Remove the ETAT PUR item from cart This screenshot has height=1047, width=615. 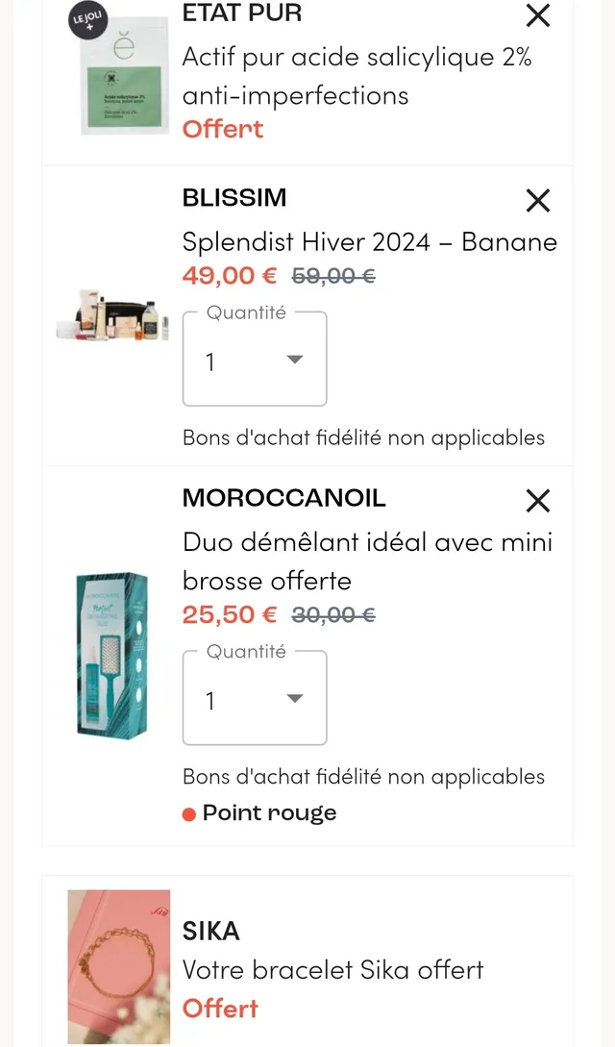coord(537,15)
